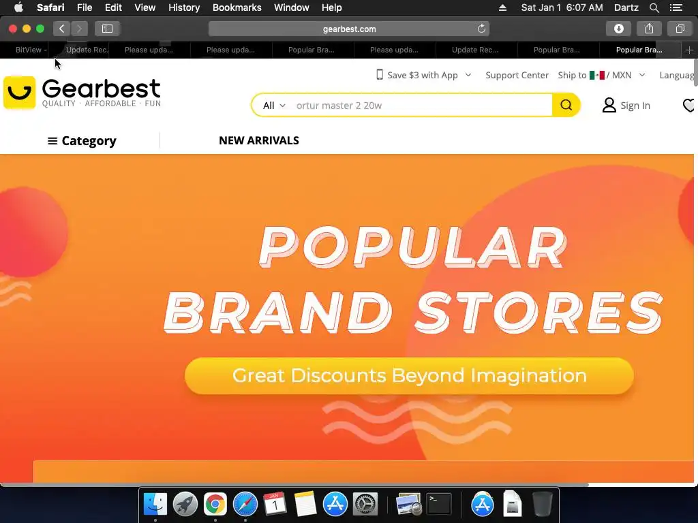
Task: Open Notes app in the Dock
Action: (305, 504)
